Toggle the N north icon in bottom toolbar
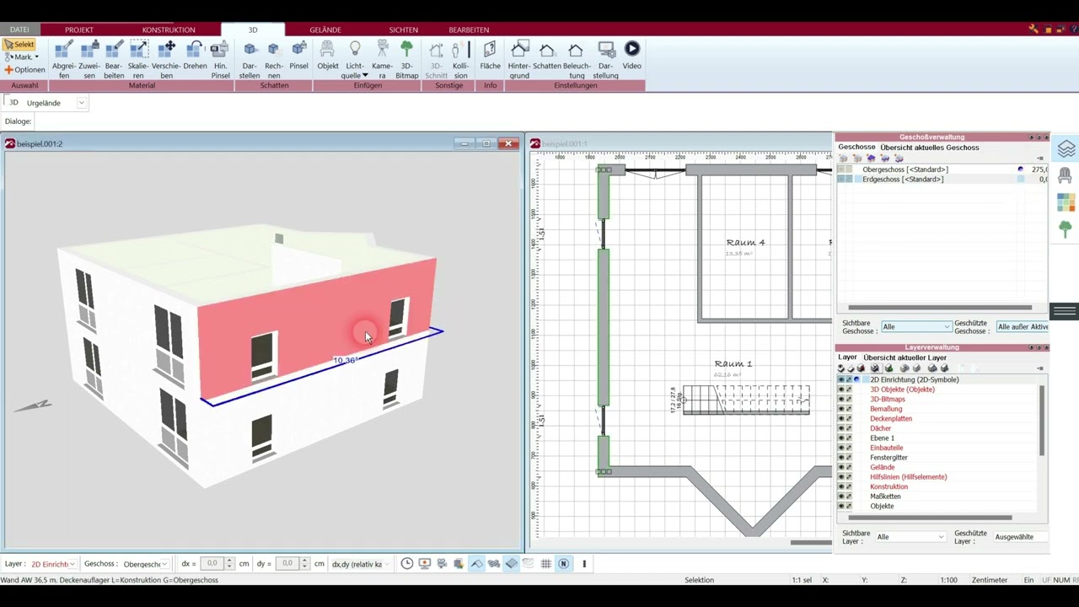The image size is (1079, 607). click(x=564, y=564)
